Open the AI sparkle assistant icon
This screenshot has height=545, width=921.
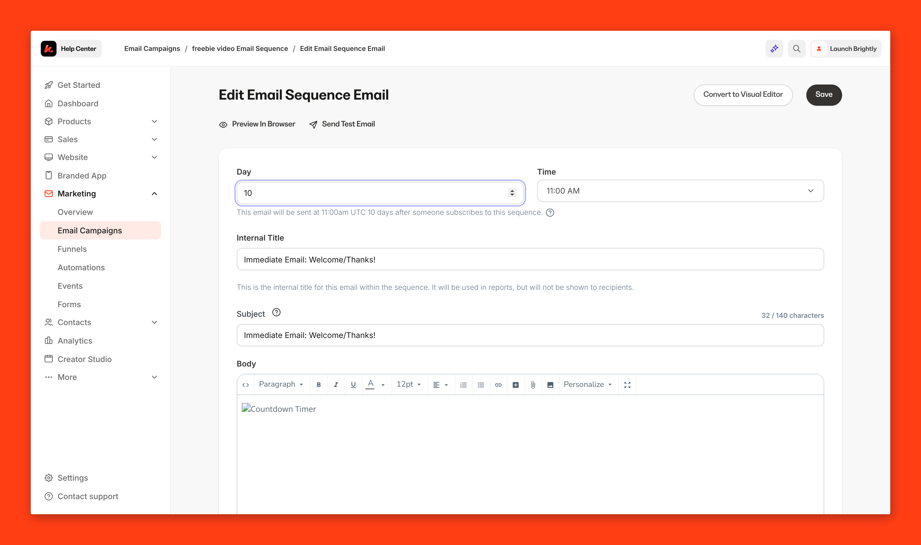tap(774, 48)
